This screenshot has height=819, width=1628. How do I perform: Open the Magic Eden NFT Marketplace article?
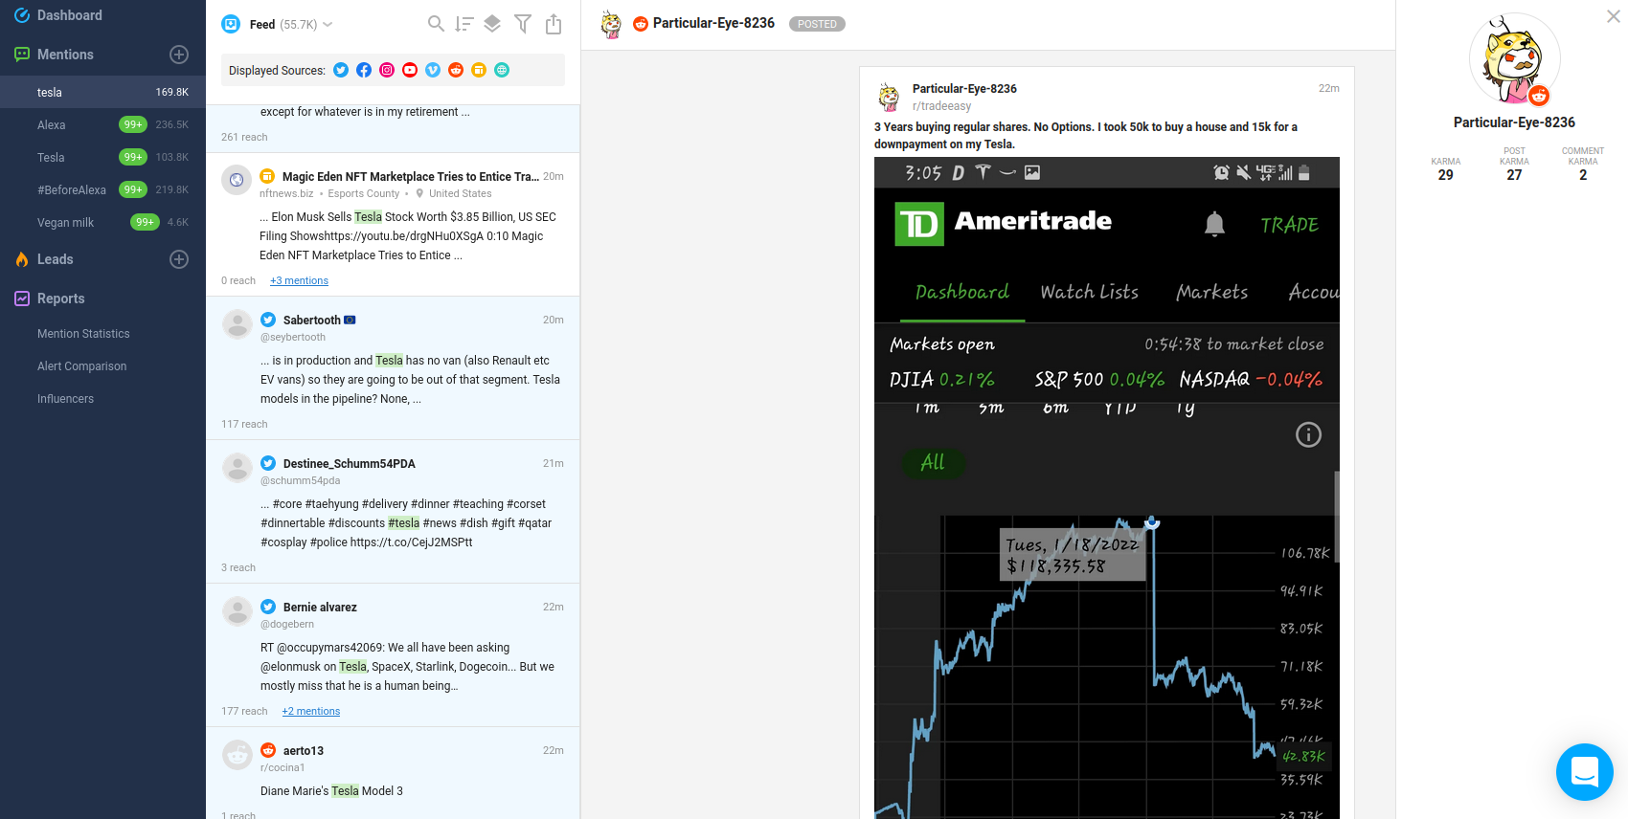[x=393, y=224]
